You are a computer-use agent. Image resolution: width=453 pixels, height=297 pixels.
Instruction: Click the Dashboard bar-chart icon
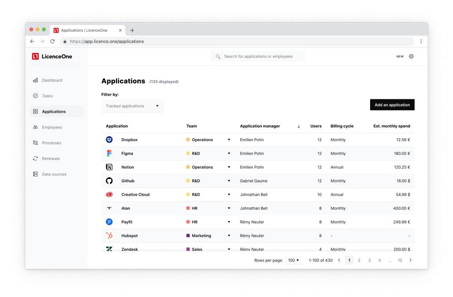tap(35, 80)
